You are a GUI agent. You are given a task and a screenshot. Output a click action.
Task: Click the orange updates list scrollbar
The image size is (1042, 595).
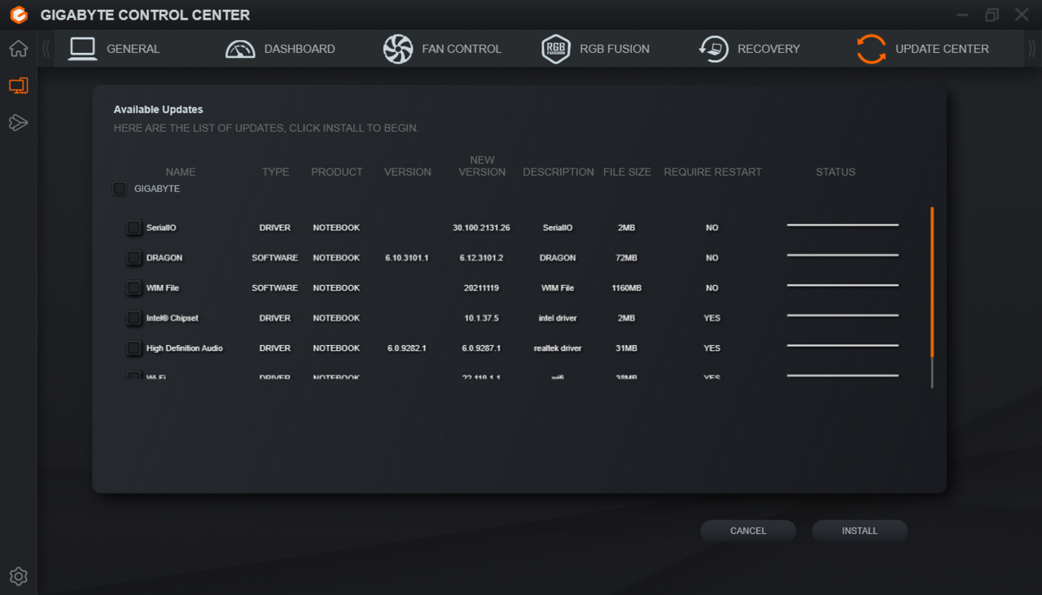click(932, 281)
